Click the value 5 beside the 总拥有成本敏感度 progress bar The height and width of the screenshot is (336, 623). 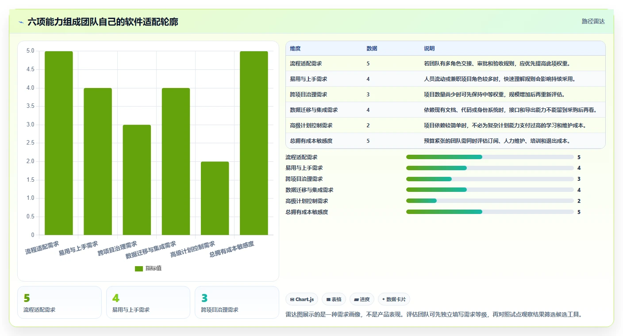[x=579, y=212]
